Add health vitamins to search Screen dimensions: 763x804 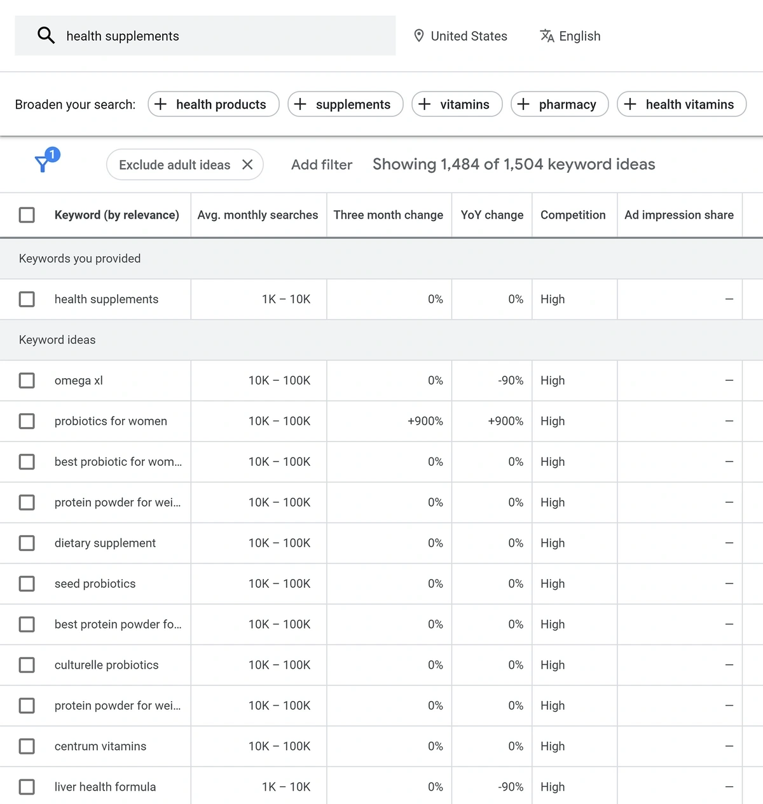coord(682,104)
